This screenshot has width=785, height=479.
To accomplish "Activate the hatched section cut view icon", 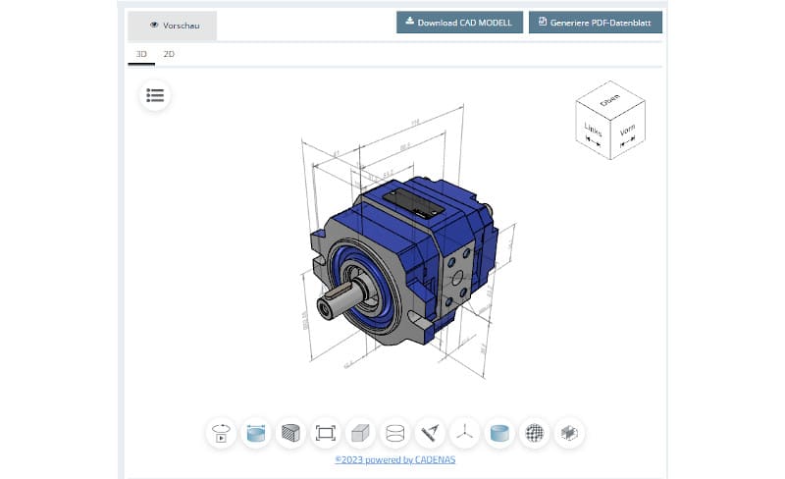I will point(290,432).
